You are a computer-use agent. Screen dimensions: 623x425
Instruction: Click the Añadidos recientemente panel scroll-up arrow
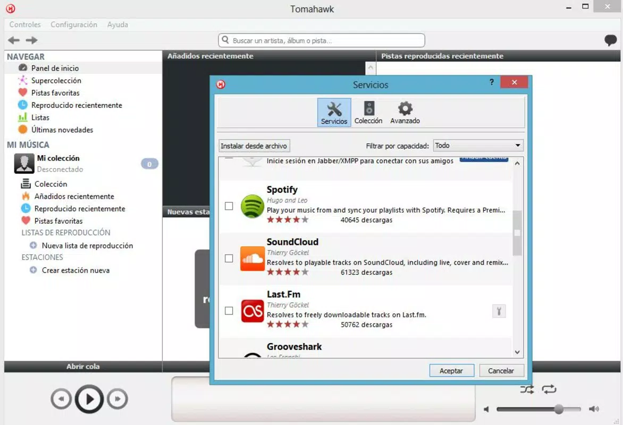point(371,67)
